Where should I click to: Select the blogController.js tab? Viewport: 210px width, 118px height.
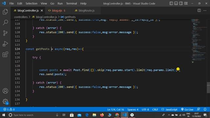coord(28,10)
